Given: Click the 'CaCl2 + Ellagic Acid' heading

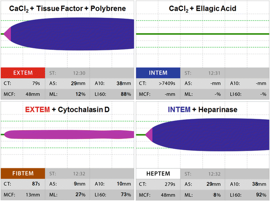Looking at the screenshot, I should [x=203, y=8].
